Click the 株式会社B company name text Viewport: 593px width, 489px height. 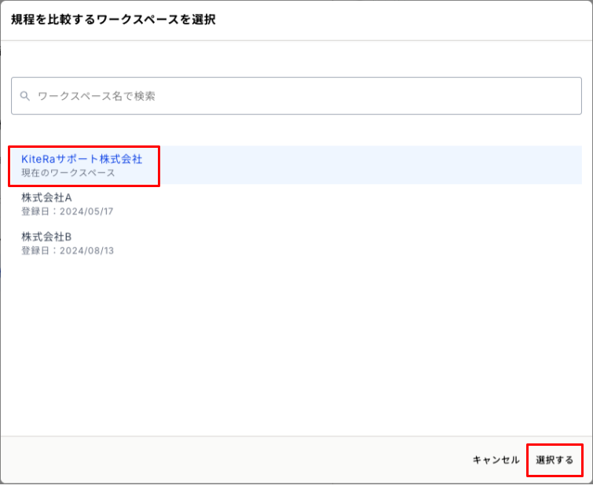tap(46, 237)
